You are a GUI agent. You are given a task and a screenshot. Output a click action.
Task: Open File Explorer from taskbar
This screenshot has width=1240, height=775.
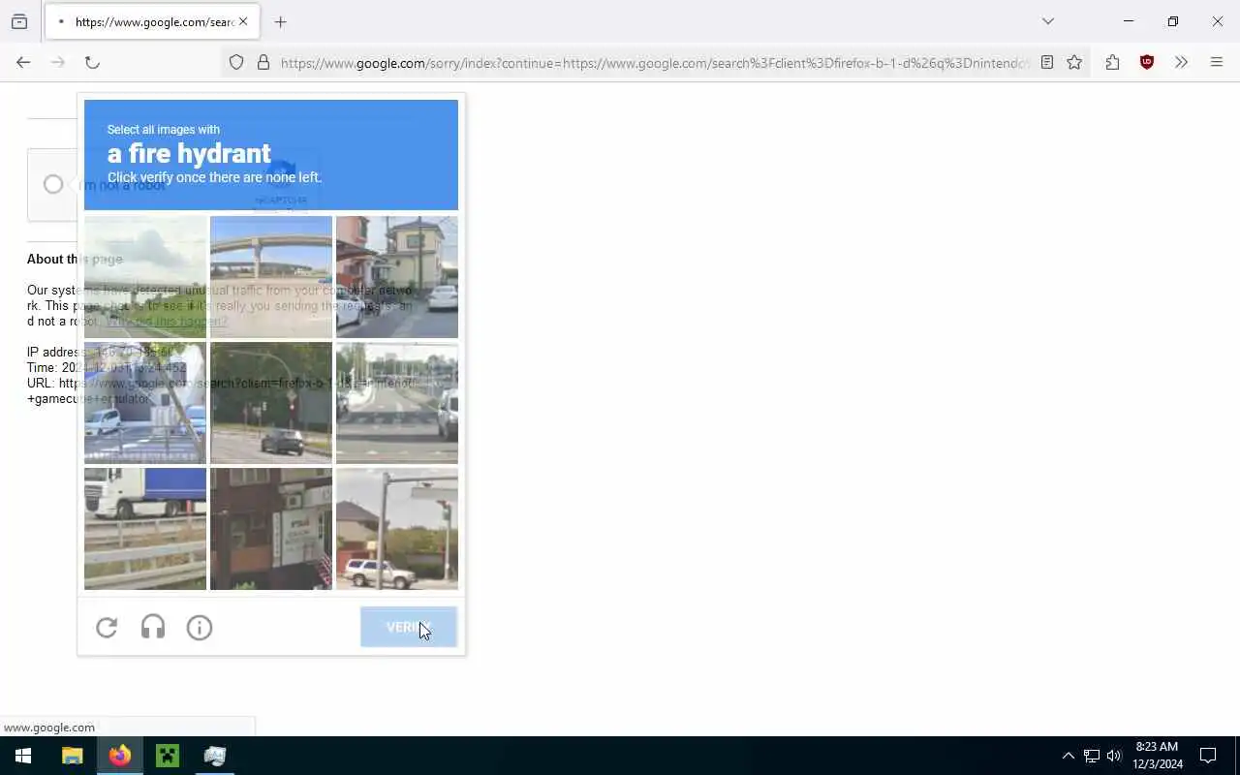72,756
